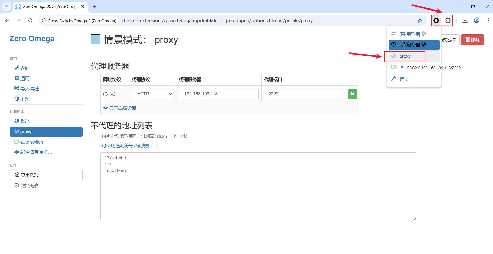Select proxy from the extension popup menu
The image size is (493, 254).
pos(405,56)
